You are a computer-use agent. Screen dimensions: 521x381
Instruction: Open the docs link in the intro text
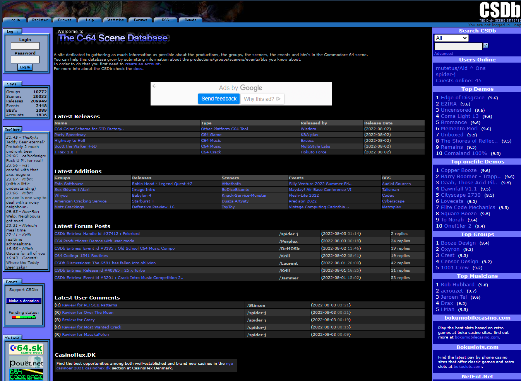click(138, 69)
